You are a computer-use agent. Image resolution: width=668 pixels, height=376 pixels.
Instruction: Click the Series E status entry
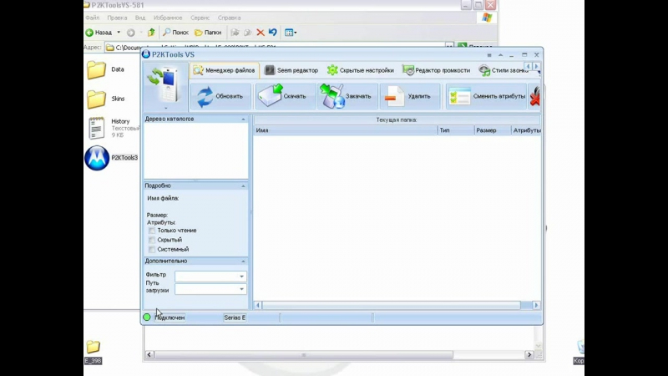tap(235, 318)
